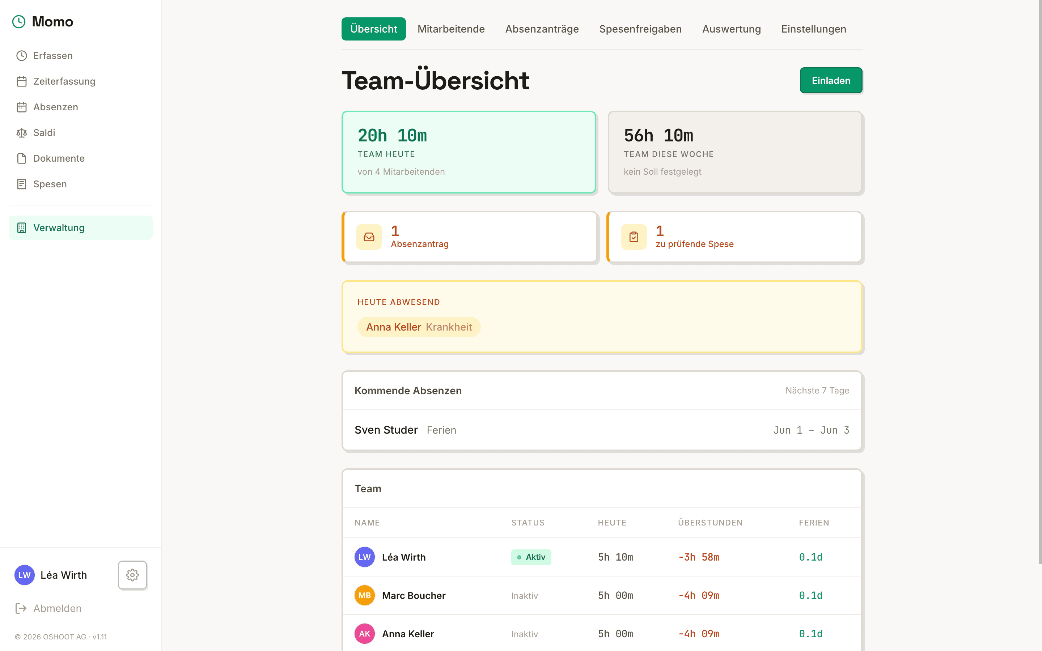Open Saldi in sidebar
The image size is (1042, 651).
point(81,133)
